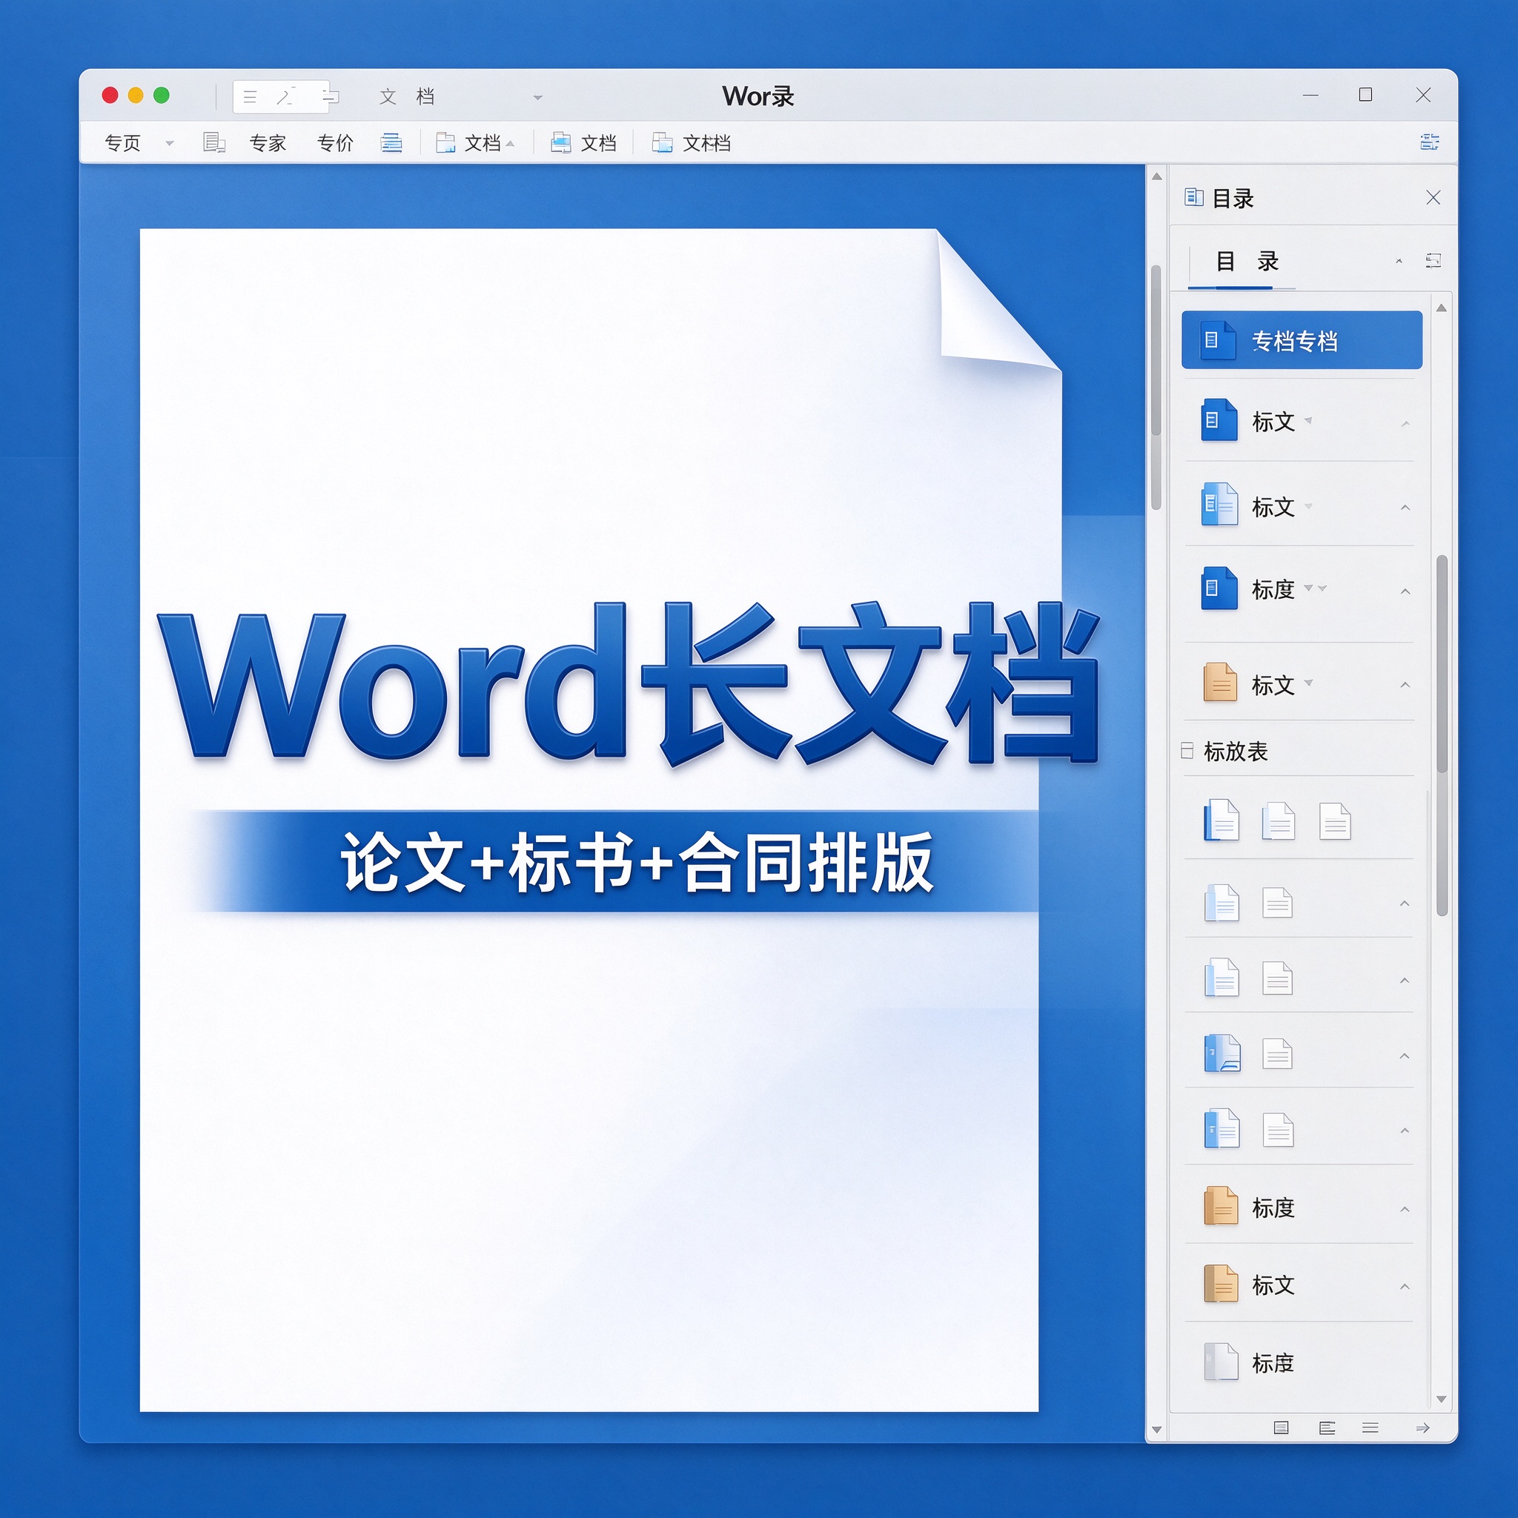Click the orange icon of 标文 below orange 标度
Viewport: 1518px width, 1518px height.
pos(1221,1283)
